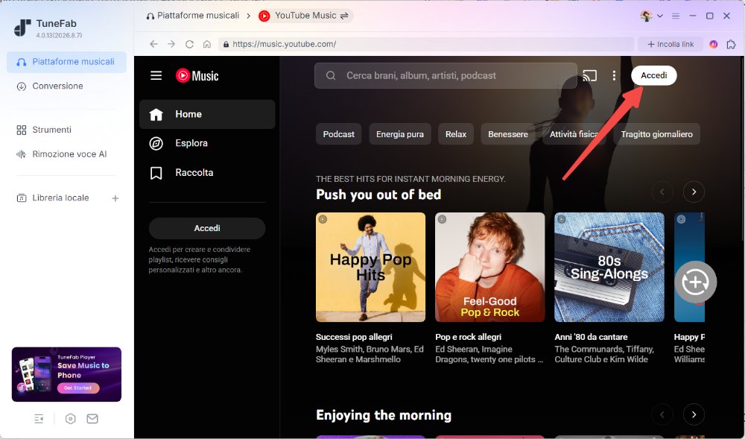
Task: Open Piattaforme musicali in sidebar
Action: pos(66,62)
